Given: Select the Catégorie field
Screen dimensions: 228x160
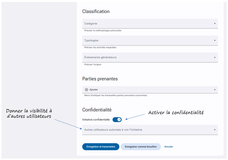Looking at the screenshot, I should tap(150, 23).
